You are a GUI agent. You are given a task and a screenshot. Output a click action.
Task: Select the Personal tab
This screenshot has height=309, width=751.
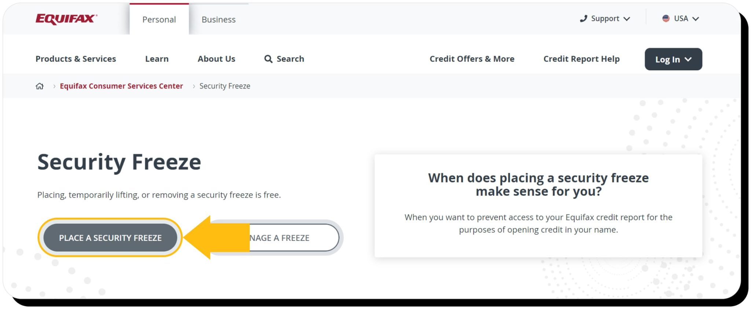tap(159, 19)
